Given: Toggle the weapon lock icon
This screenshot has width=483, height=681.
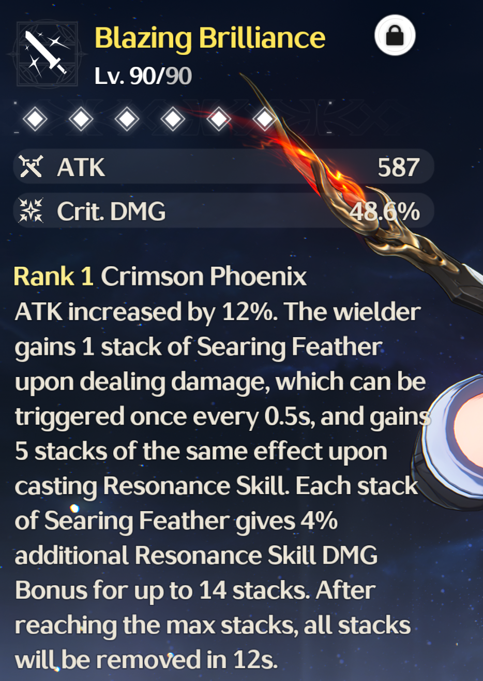Looking at the screenshot, I should (395, 35).
